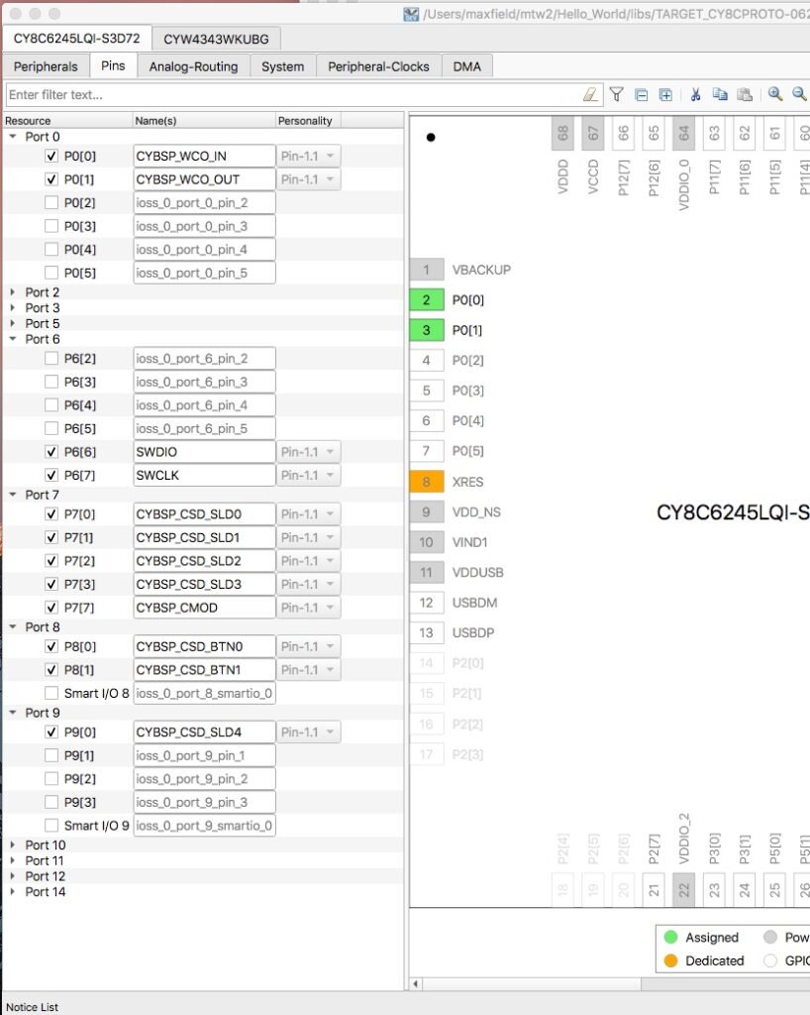
Task: Select pin 13 USBDP in the diagram
Action: click(x=426, y=632)
